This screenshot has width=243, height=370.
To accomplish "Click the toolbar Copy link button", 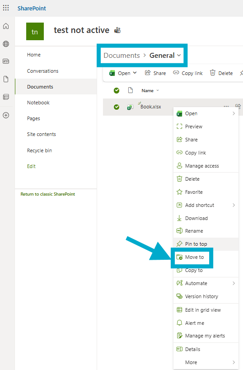I will coord(188,73).
